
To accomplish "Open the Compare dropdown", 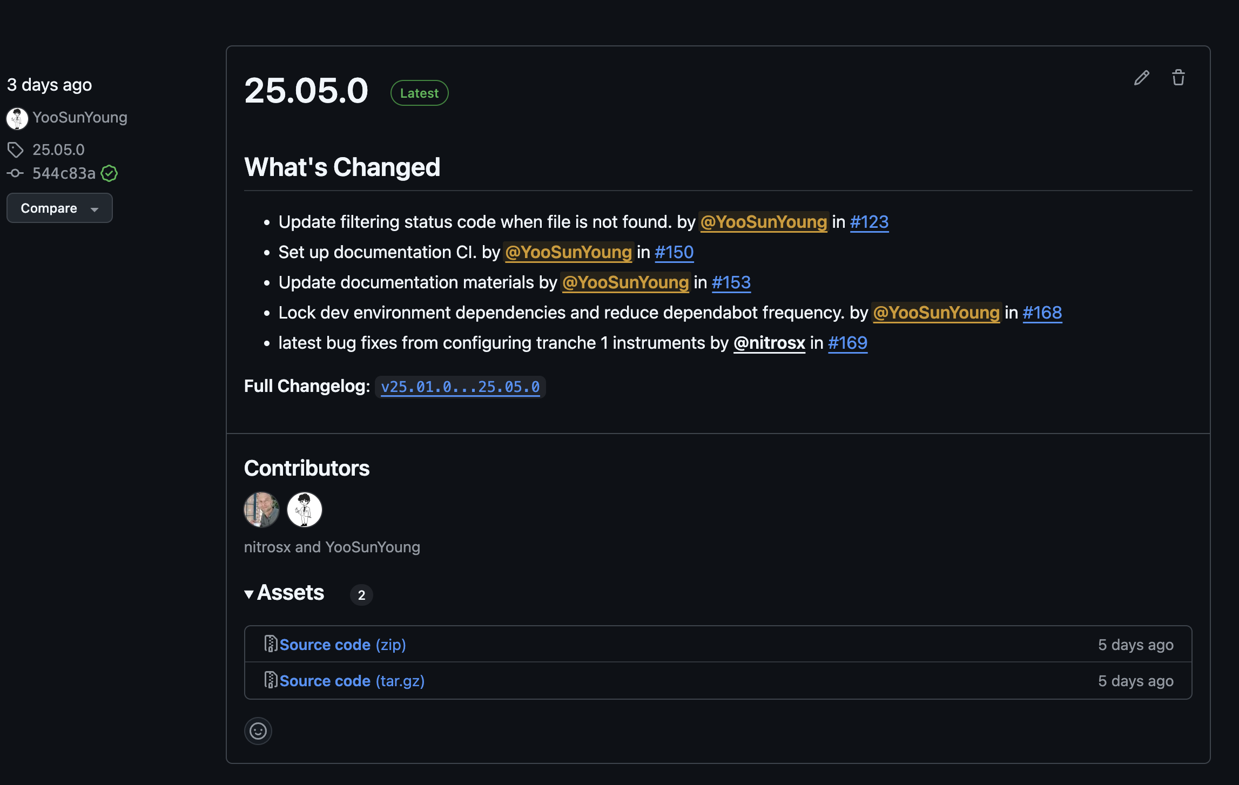I will (59, 208).
